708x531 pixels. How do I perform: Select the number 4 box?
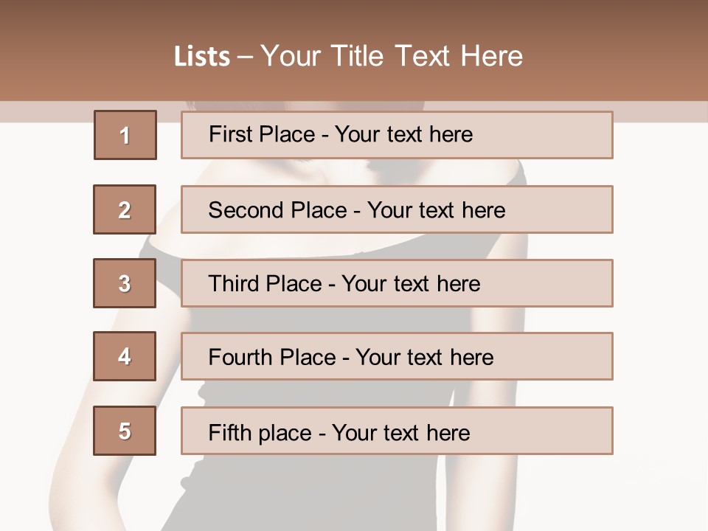pyautogui.click(x=125, y=356)
